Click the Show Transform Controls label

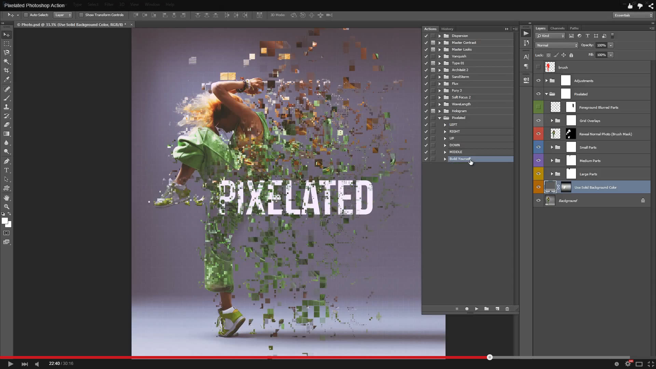click(105, 15)
